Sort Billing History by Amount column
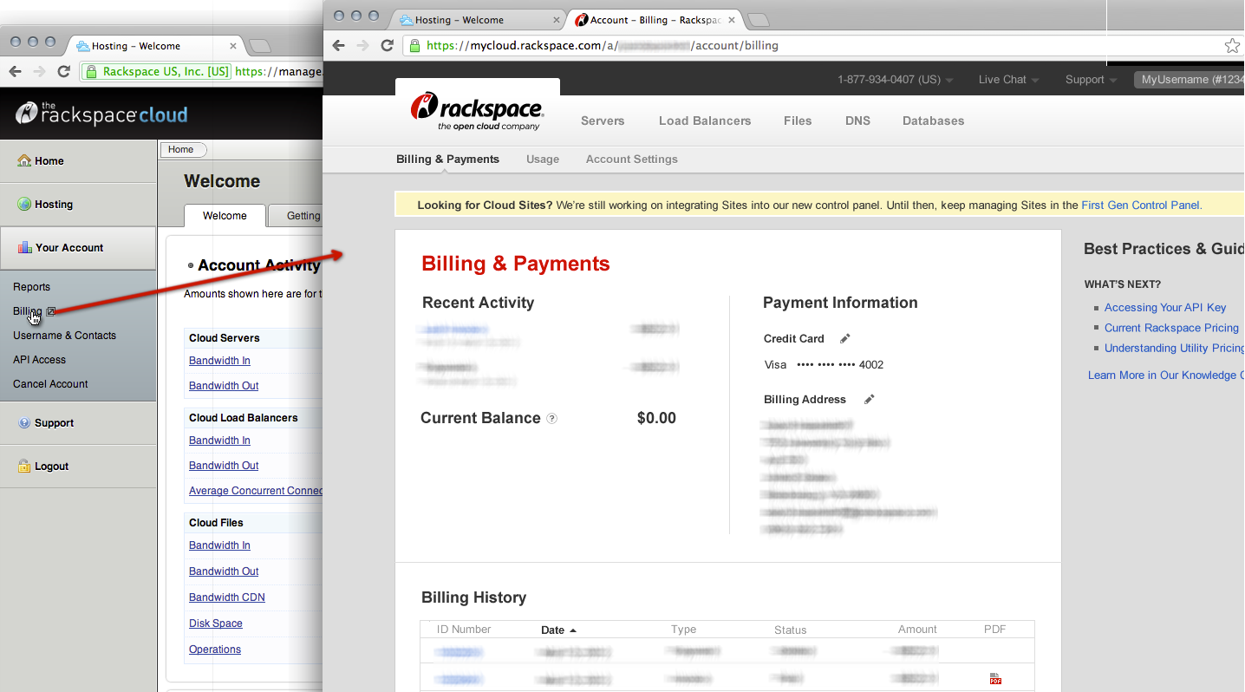Viewport: 1245px width, 692px height. coord(917,630)
